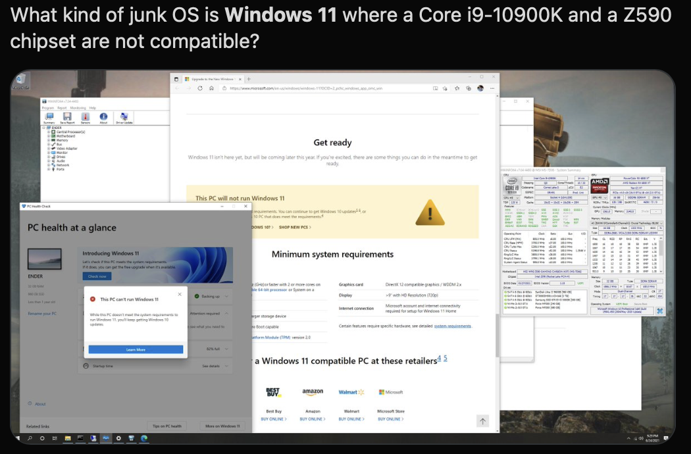The image size is (691, 454).
Task: Open Settings gear in the taskbar
Action: tap(118, 438)
